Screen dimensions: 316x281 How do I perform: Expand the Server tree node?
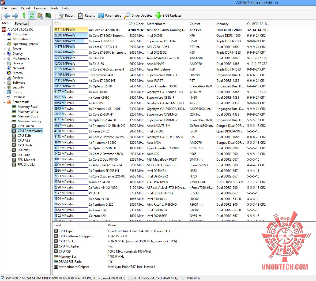point(4,49)
